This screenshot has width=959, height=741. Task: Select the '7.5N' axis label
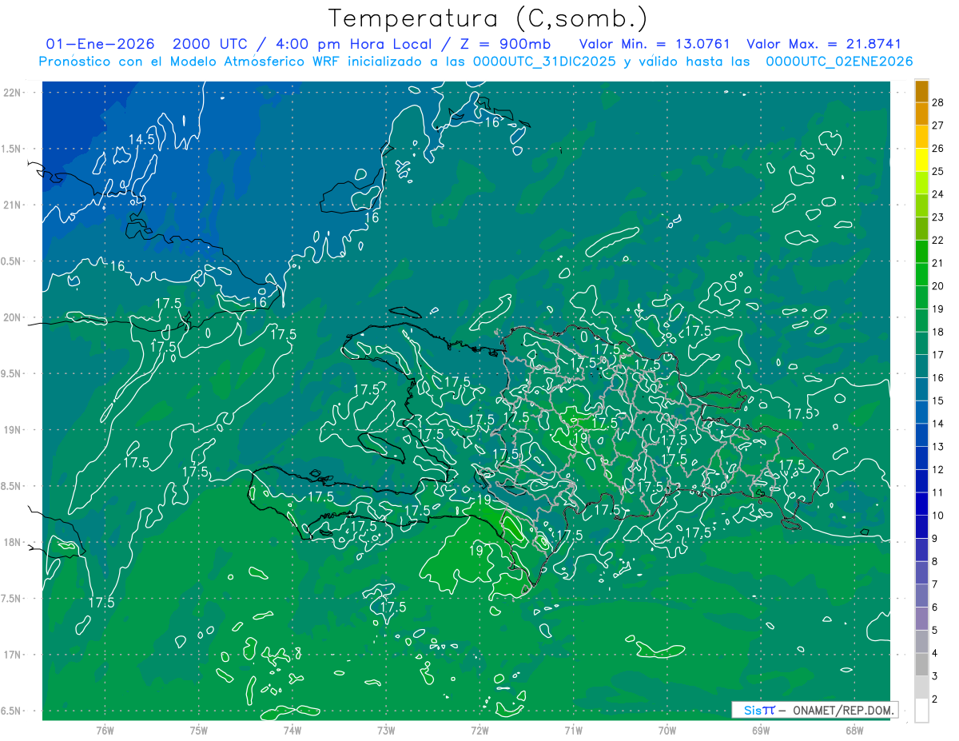click(x=11, y=598)
